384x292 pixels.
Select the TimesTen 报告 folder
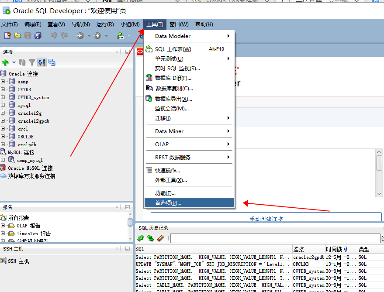click(34, 234)
